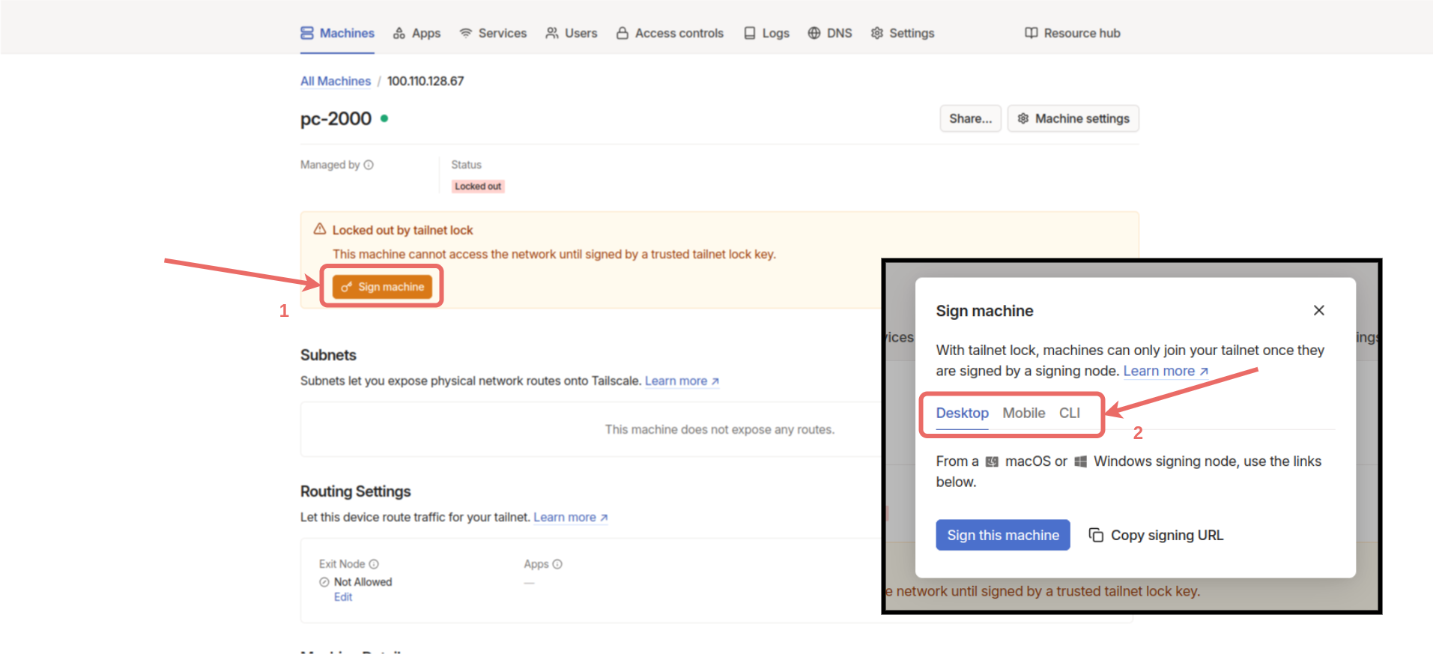The height and width of the screenshot is (654, 1433).
Task: Click Copy signing URL
Action: coord(1156,535)
